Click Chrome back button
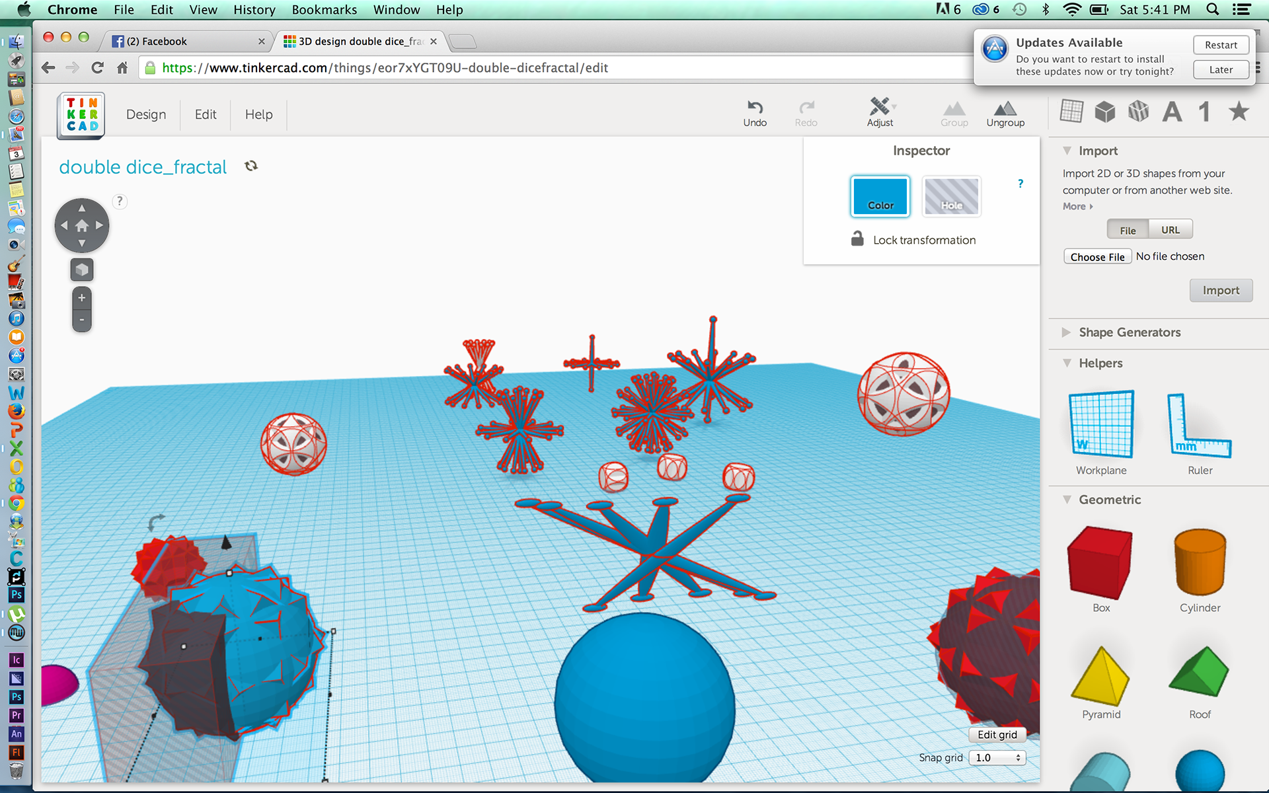Image resolution: width=1269 pixels, height=793 pixels. [48, 67]
